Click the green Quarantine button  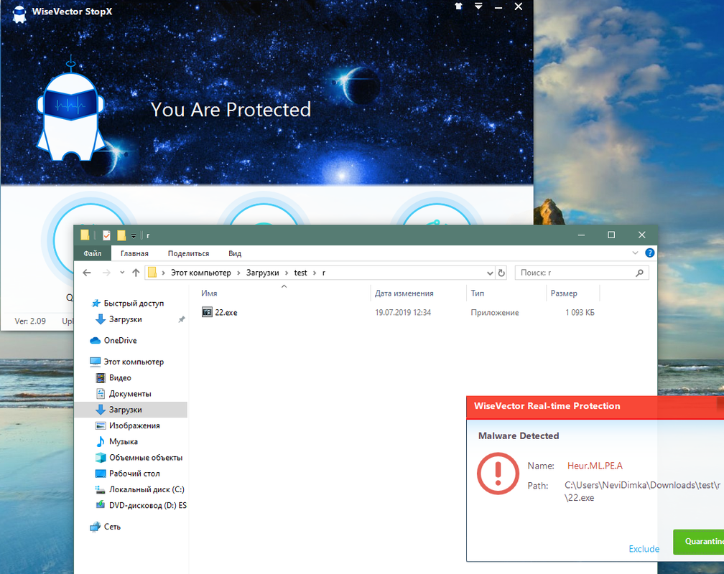click(698, 542)
